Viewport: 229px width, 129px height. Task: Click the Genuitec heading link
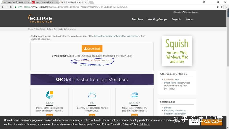coord(134,103)
